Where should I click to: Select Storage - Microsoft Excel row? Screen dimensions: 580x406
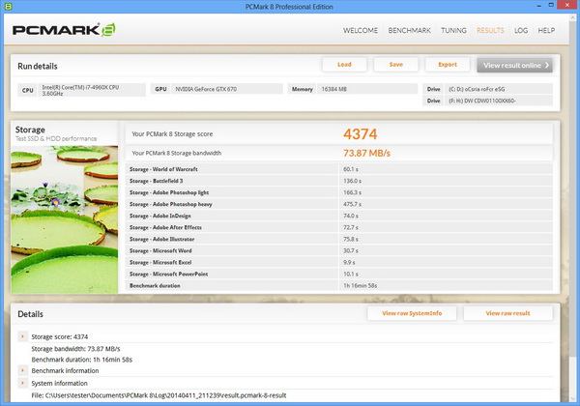339,262
